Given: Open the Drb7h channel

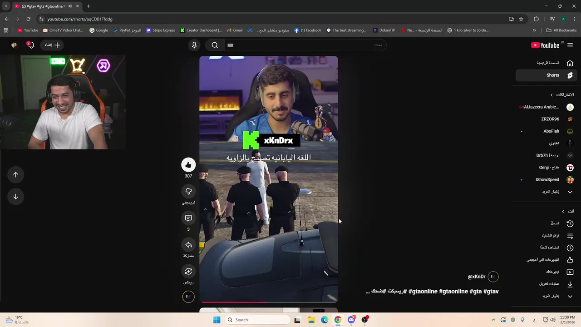Looking at the screenshot, I should 547,155.
